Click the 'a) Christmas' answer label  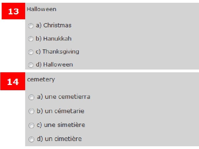pos(54,25)
